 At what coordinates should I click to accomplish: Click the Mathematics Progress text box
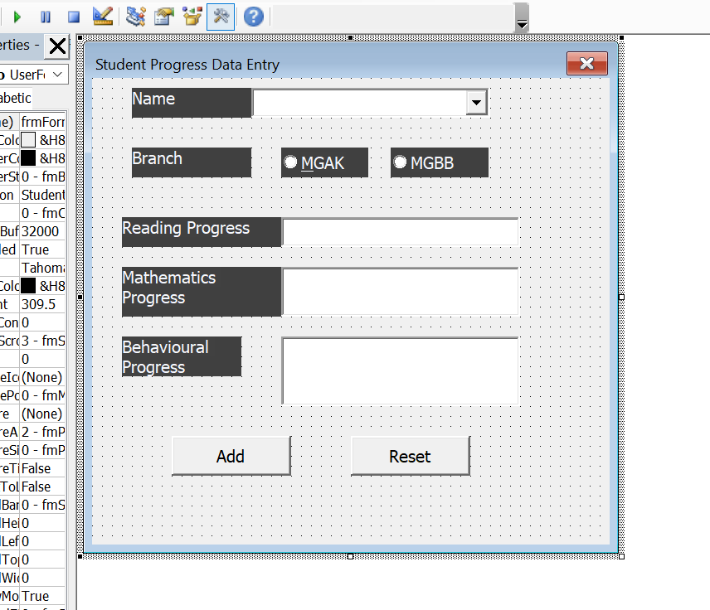point(400,292)
